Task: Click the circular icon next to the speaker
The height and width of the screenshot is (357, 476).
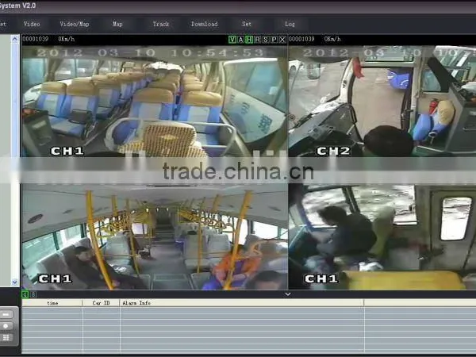Action: coord(33,294)
